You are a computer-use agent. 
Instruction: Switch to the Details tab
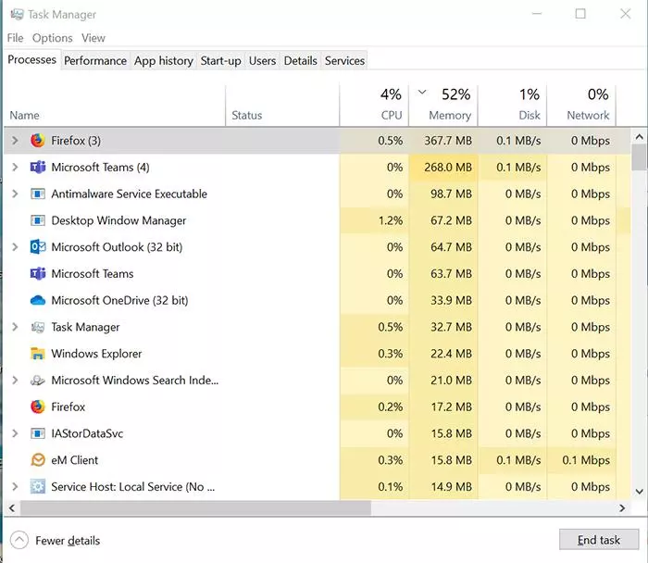point(301,61)
